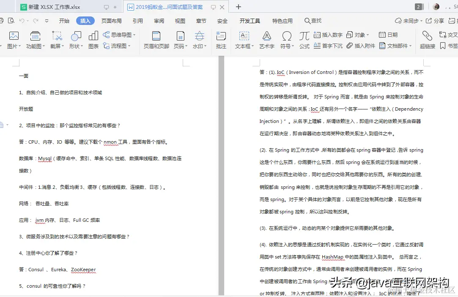The height and width of the screenshot is (297, 458).
Task: Open the 章节 chapter tab
Action: coord(201,21)
